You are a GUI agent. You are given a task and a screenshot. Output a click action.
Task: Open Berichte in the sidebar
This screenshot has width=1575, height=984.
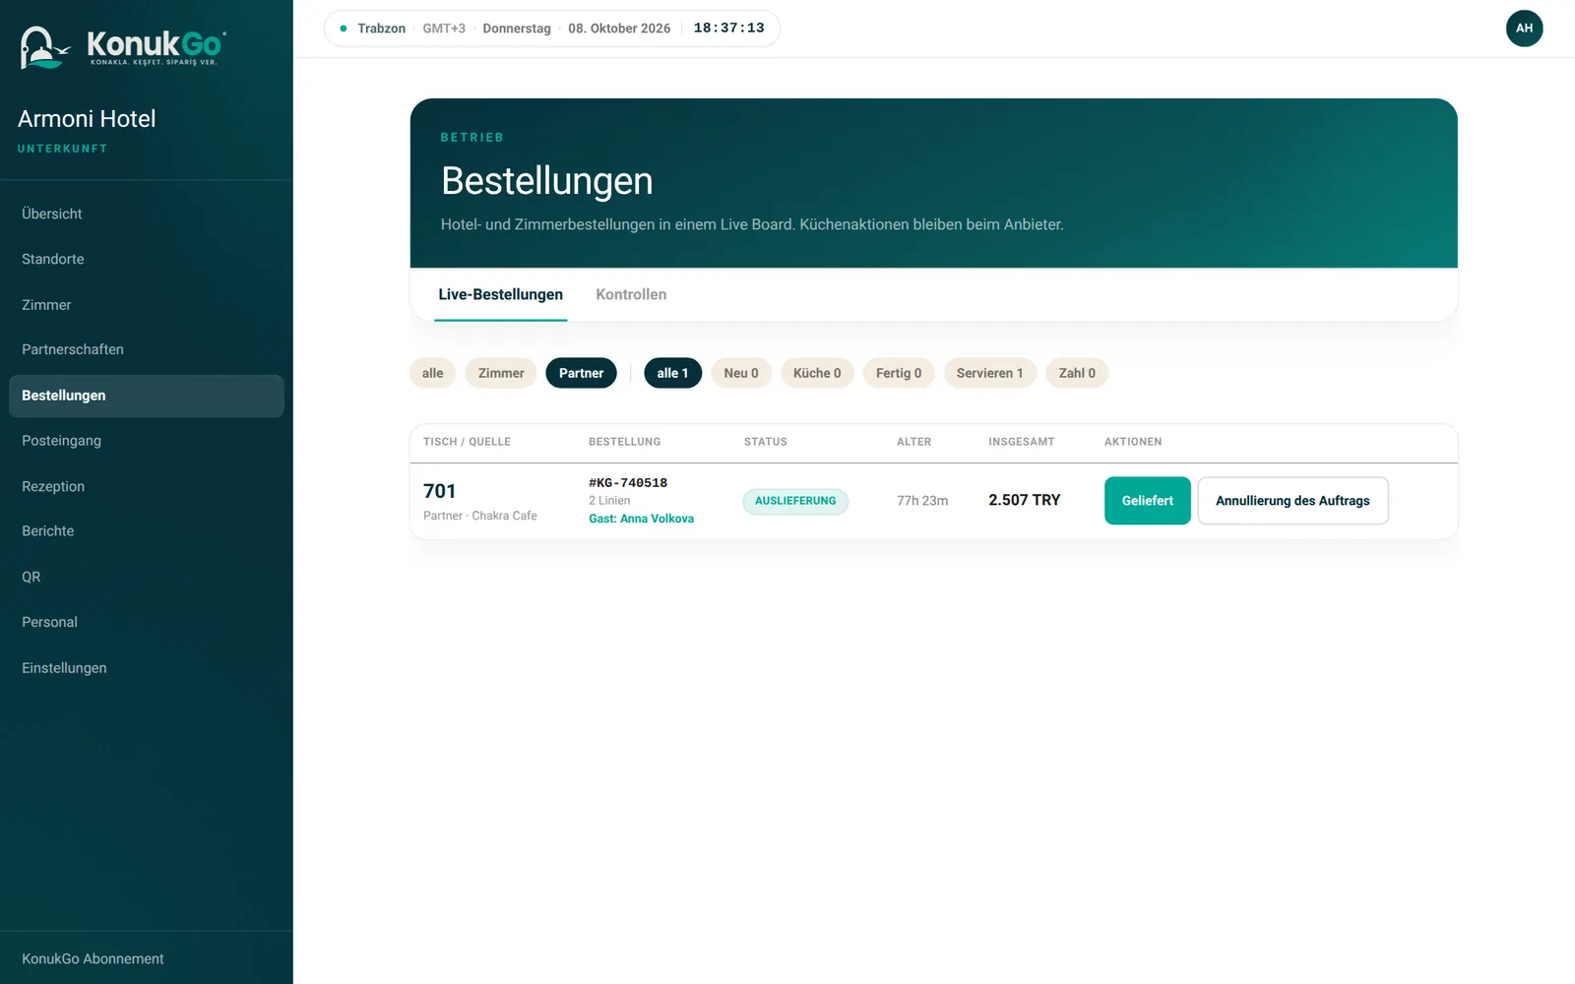[147, 531]
